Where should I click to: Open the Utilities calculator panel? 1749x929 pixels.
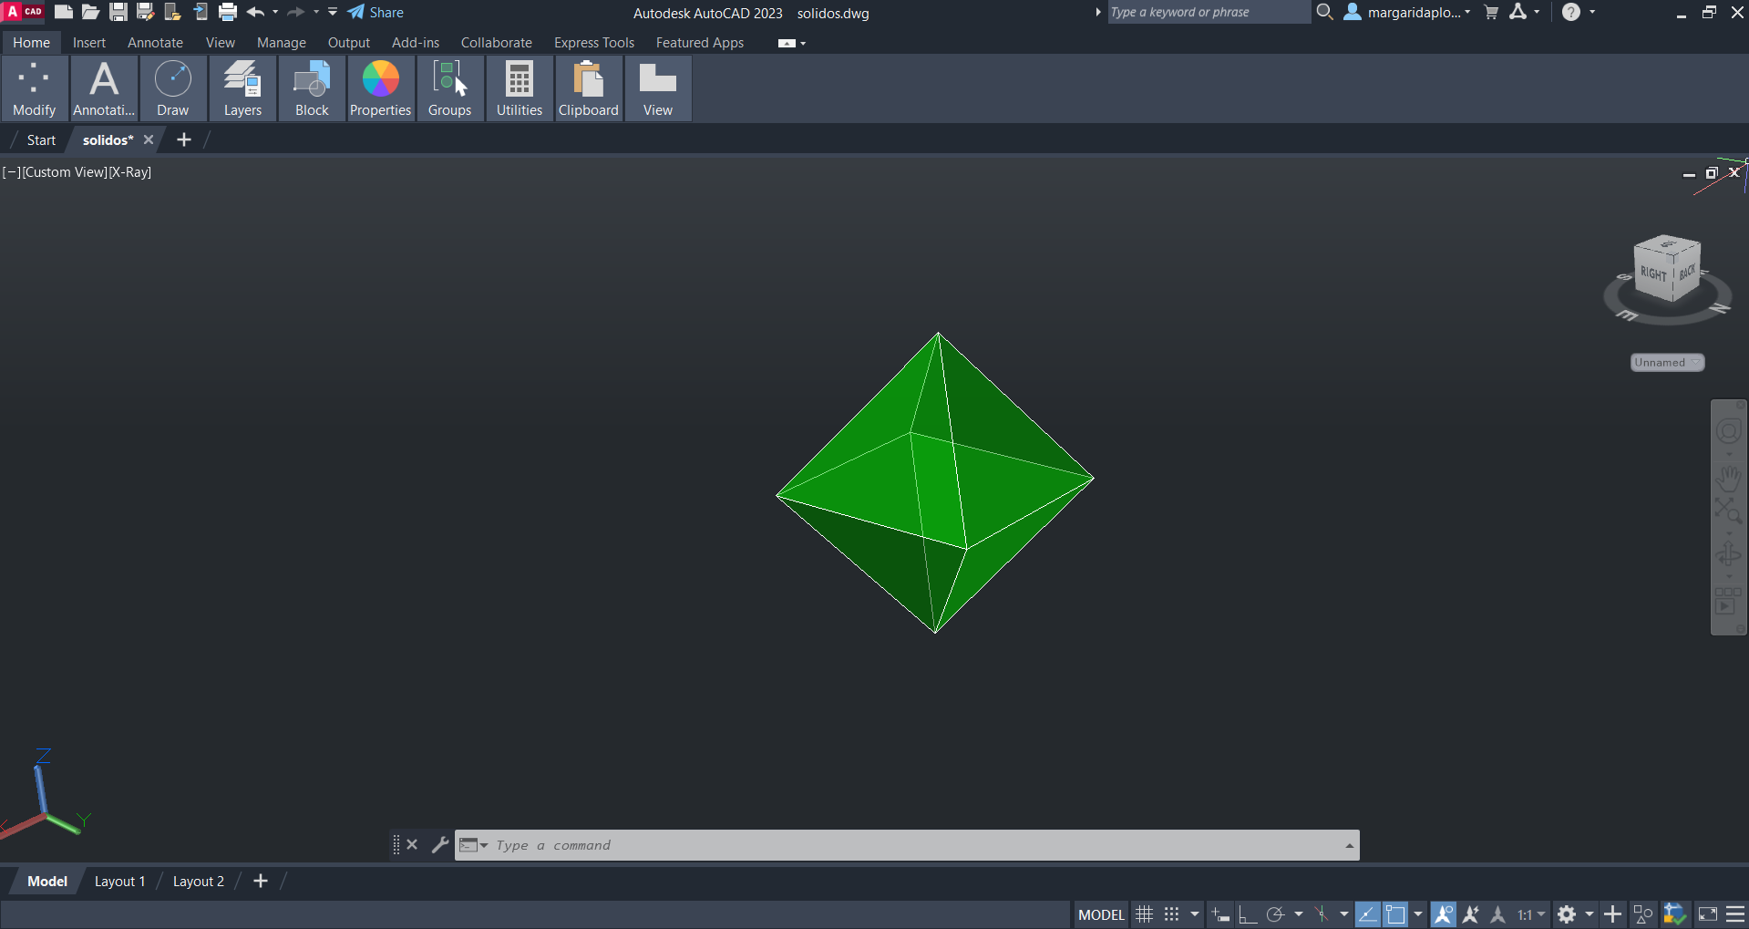519,88
